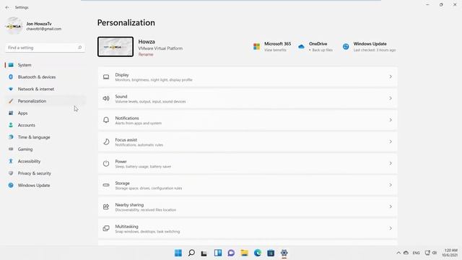Open the Windows Update sidebar icon
The height and width of the screenshot is (260, 462).
pos(11,186)
